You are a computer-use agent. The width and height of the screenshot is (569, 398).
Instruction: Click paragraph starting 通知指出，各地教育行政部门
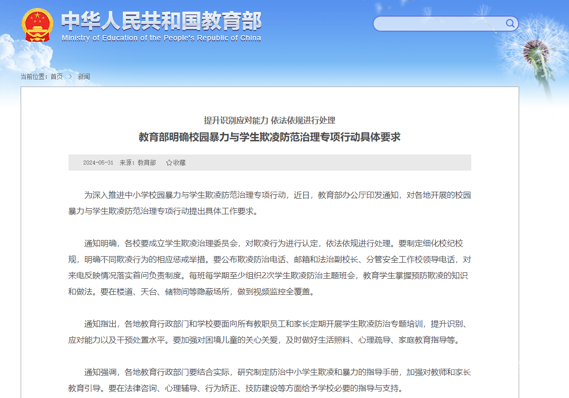click(x=269, y=332)
